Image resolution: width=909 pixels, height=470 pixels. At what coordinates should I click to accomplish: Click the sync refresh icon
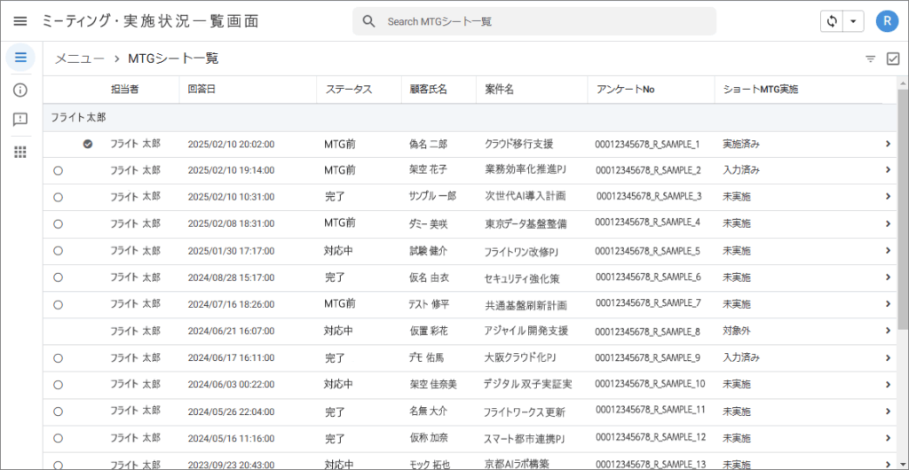click(x=832, y=21)
